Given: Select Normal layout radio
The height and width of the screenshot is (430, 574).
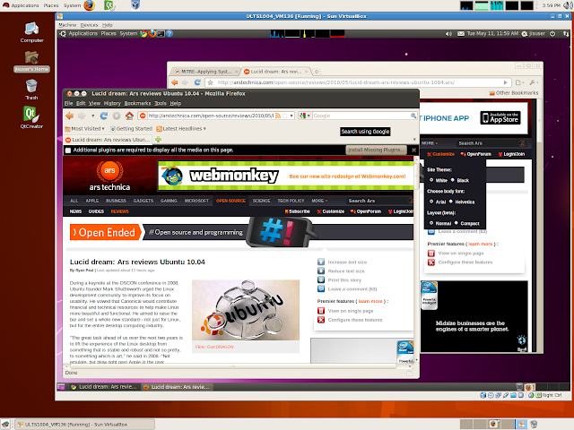Looking at the screenshot, I should click(x=431, y=223).
